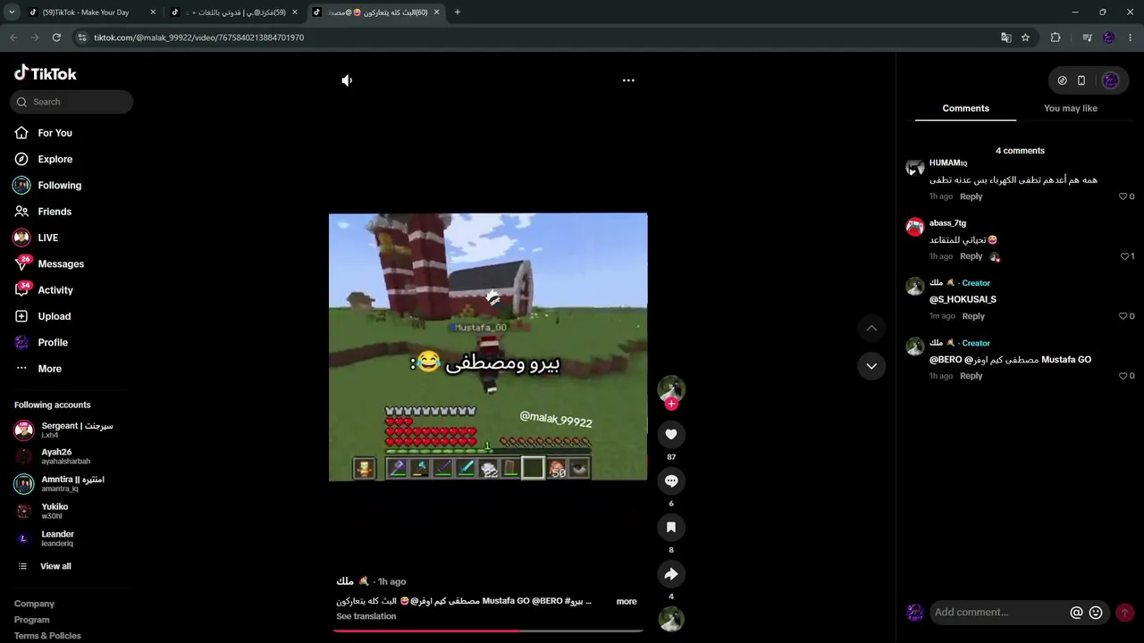Image resolution: width=1144 pixels, height=643 pixels.
Task: Click the TikTok logo
Action: pos(46,73)
